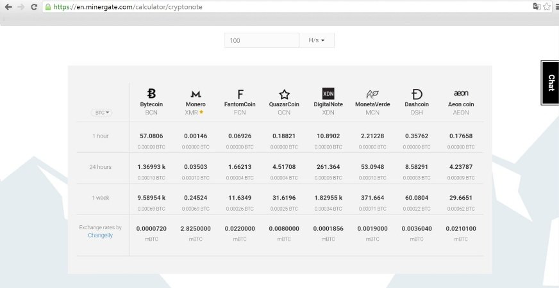Screen dimensions: 559x288
Task: Click the Bytecoin column name
Action: 151,104
